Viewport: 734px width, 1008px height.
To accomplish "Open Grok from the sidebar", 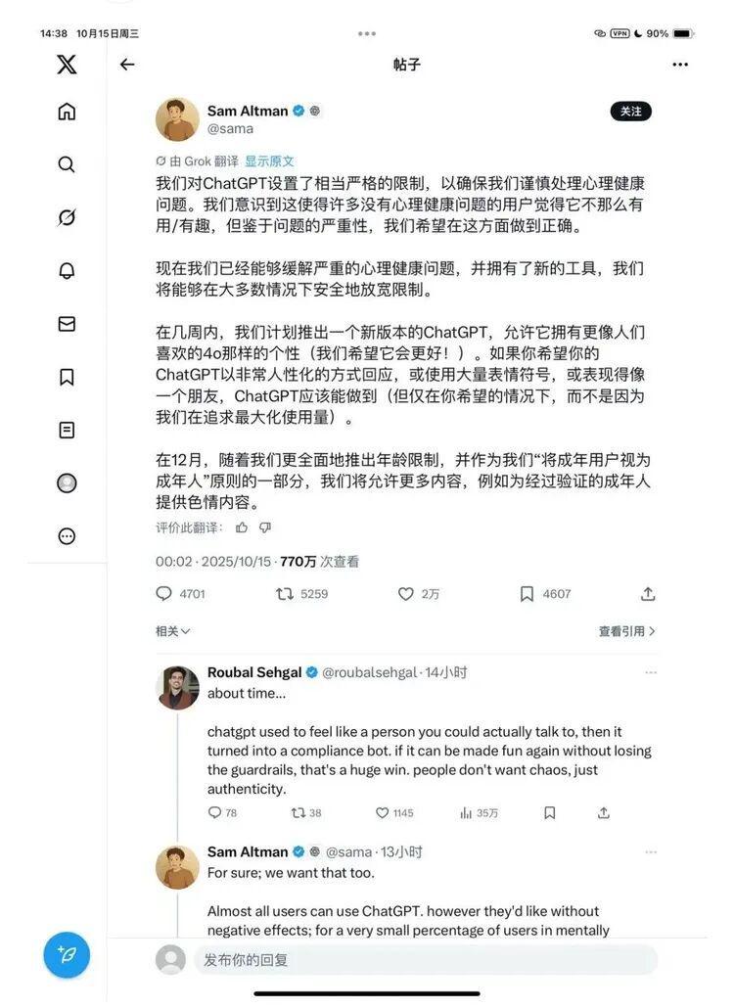I will pyautogui.click(x=67, y=217).
